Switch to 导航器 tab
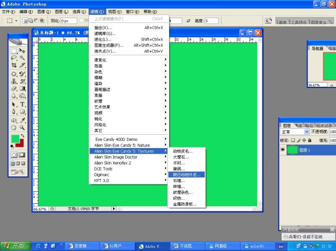 pyautogui.click(x=317, y=49)
